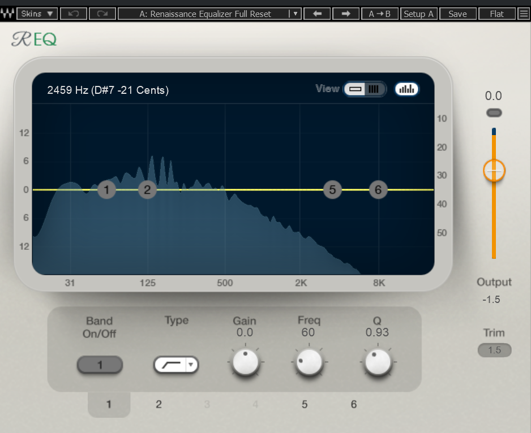Select band 6 marker on graph
Viewport: 531px width, 433px height.
[378, 190]
